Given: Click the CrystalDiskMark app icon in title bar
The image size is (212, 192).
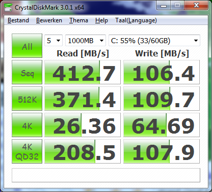Looking at the screenshot, I should coord(8,8).
